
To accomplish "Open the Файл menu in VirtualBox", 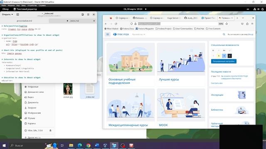I will [4, 5].
